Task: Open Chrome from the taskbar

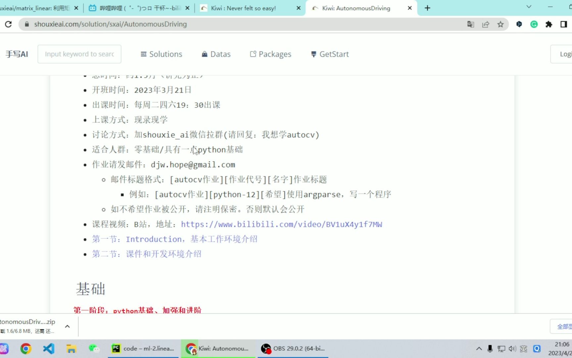Action: [x=26, y=349]
